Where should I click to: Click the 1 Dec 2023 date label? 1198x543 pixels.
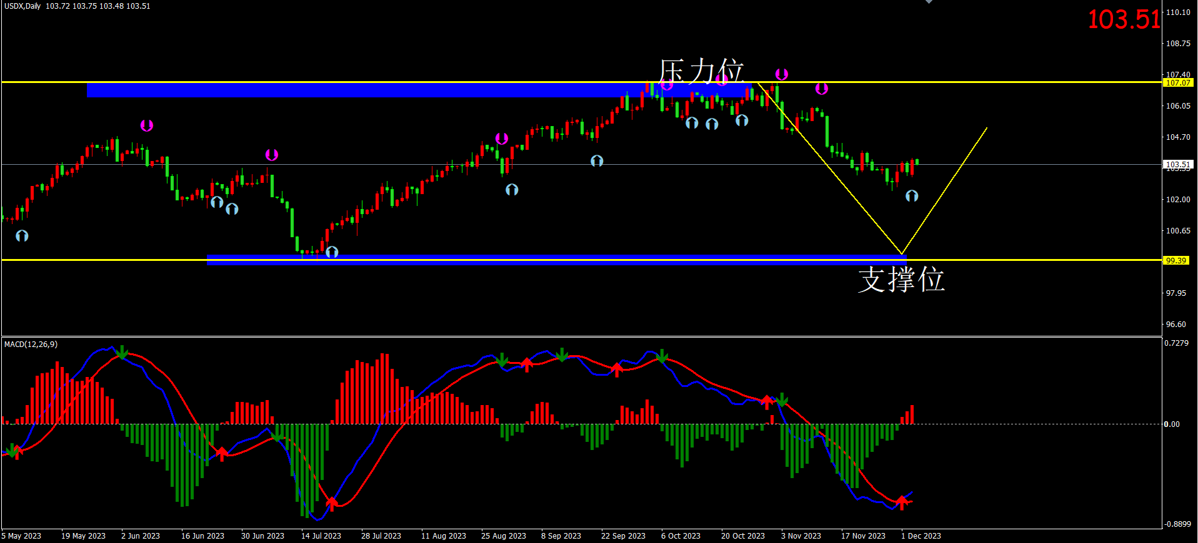click(921, 536)
